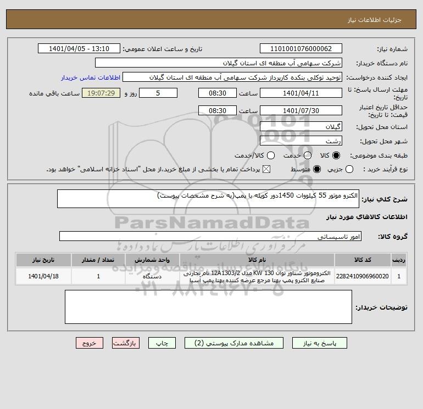Image resolution: width=423 pixels, height=409 pixels.
Task: Click the price validity date 1401/07/30
Action: pyautogui.click(x=301, y=110)
